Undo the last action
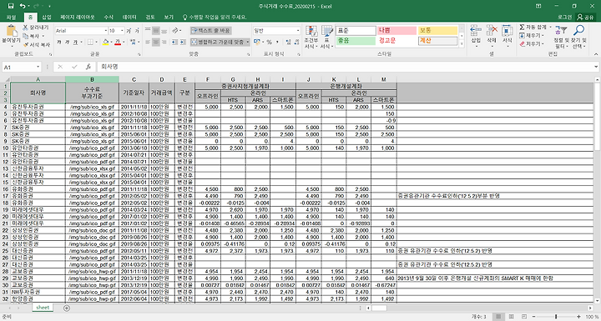Screen dimensions: 601x321 22,6
